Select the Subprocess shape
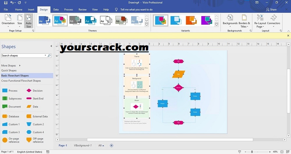The image size is (291, 154). click(x=5, y=99)
